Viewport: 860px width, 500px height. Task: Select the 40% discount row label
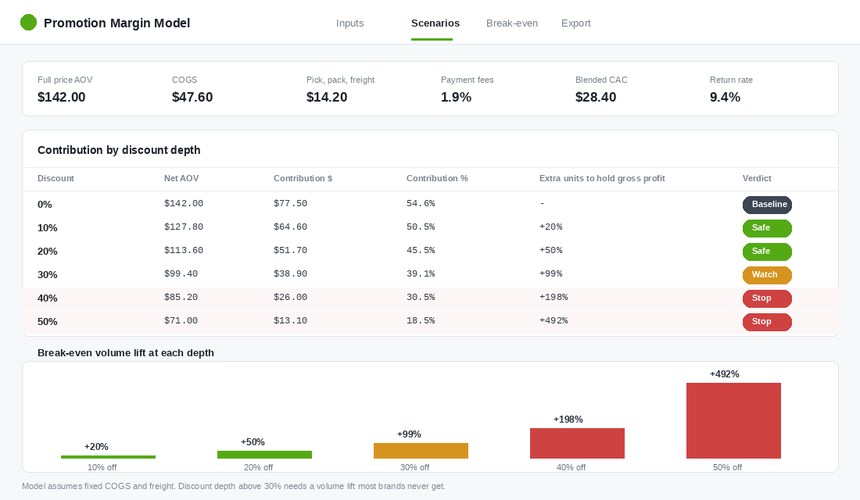[47, 298]
